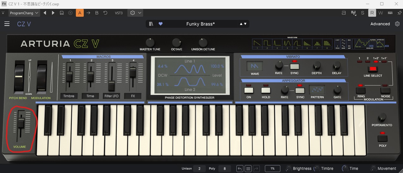Toggle automation Read R button

click(x=372, y=13)
